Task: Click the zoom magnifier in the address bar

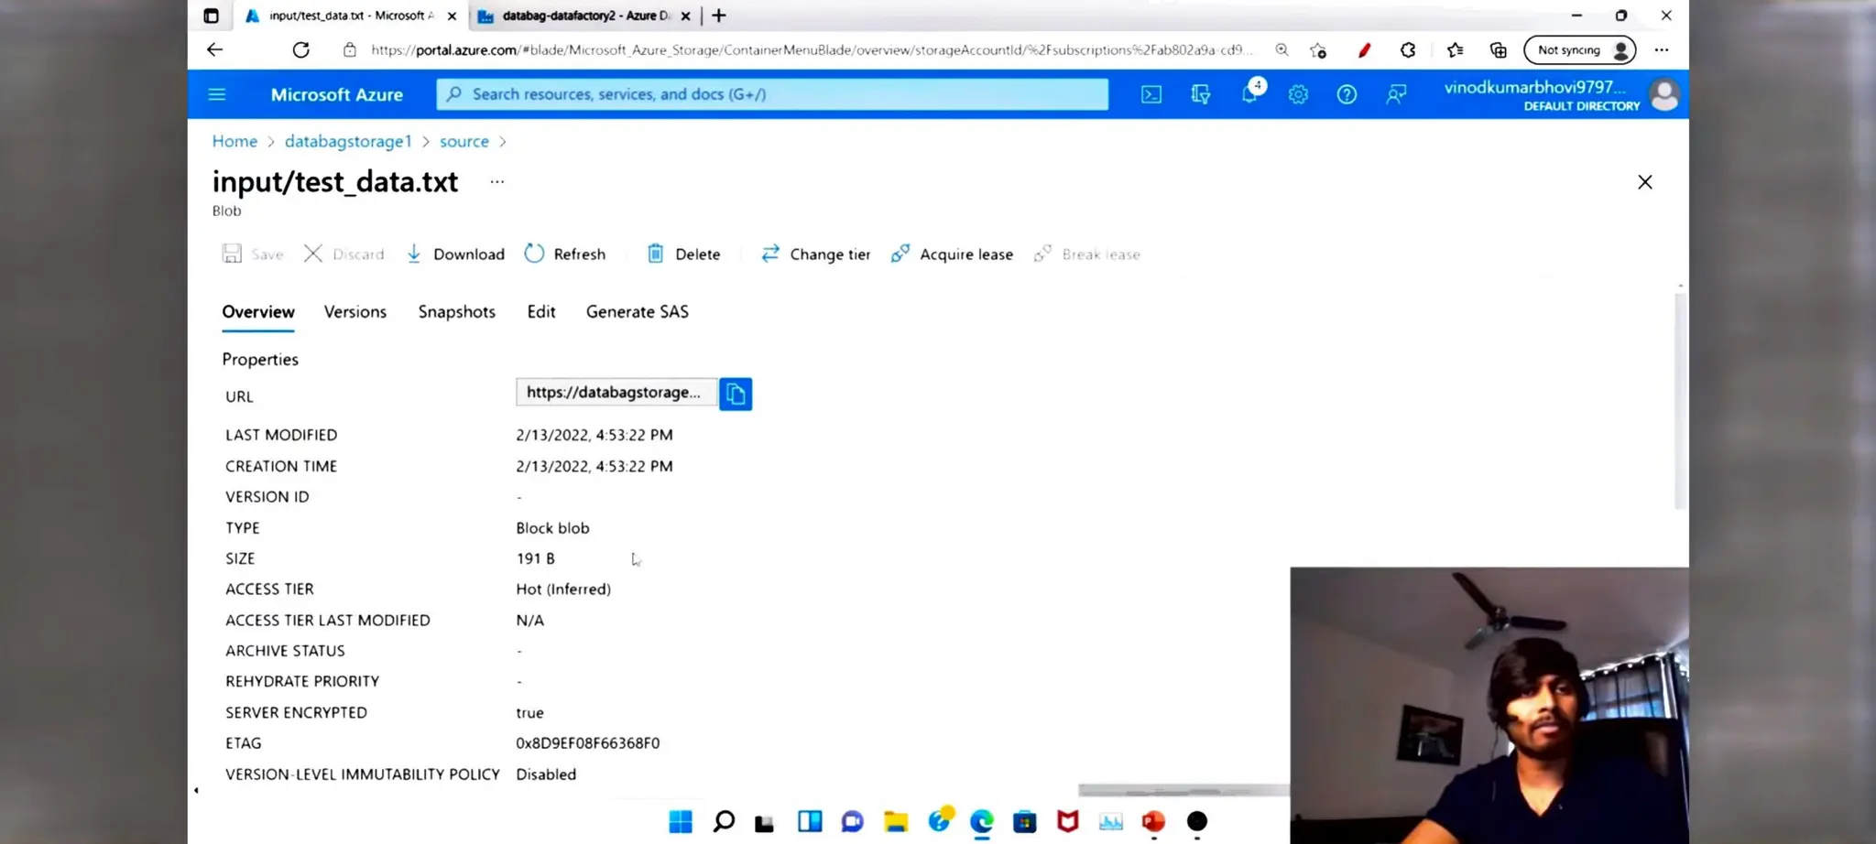Action: [1282, 49]
